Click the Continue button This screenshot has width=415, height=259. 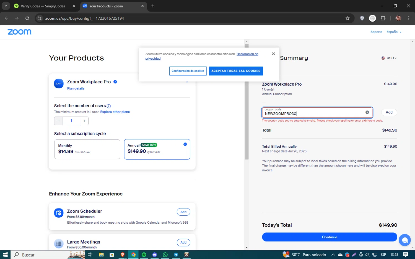pyautogui.click(x=330, y=237)
